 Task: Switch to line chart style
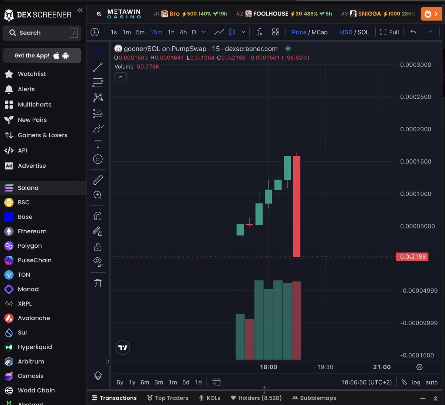pos(219,32)
